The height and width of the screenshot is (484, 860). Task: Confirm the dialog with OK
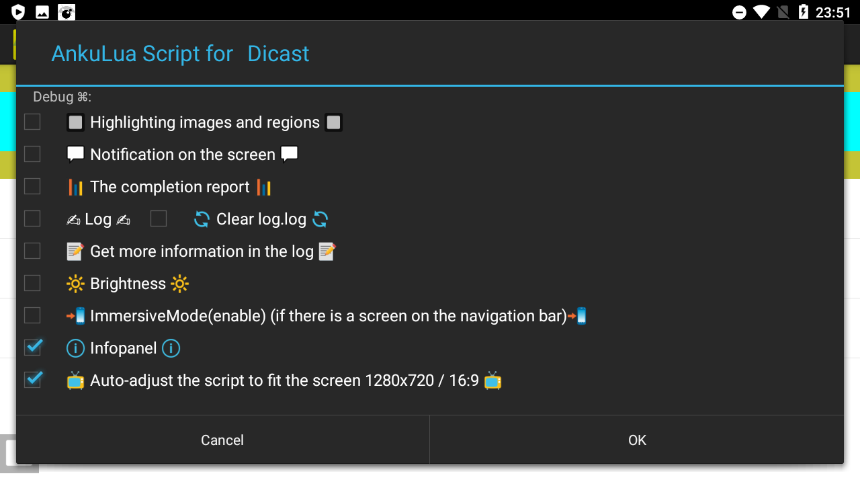pyautogui.click(x=637, y=440)
